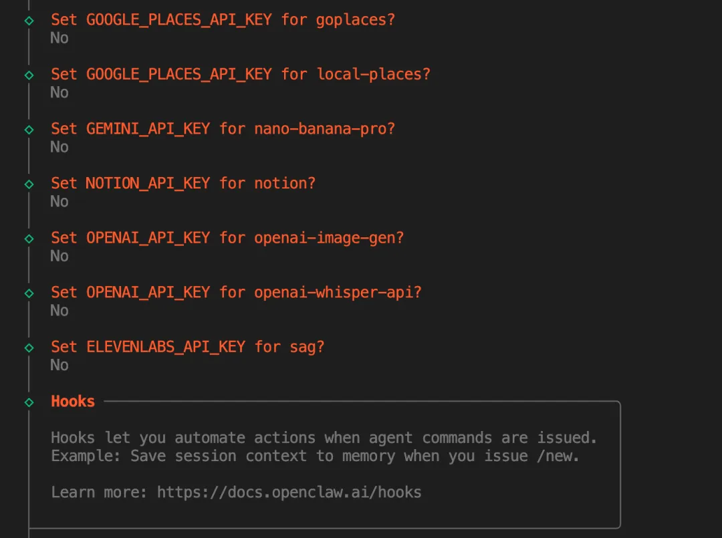Click the "No" answer under the nano-banana-pro prompt
The height and width of the screenshot is (538, 722).
59,147
